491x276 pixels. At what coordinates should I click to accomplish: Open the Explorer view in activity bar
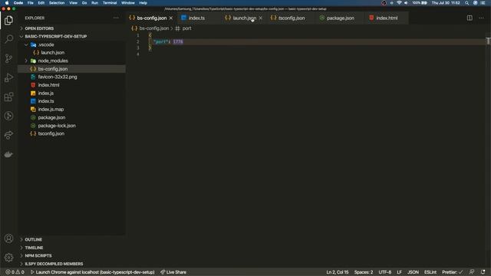coord(8,21)
